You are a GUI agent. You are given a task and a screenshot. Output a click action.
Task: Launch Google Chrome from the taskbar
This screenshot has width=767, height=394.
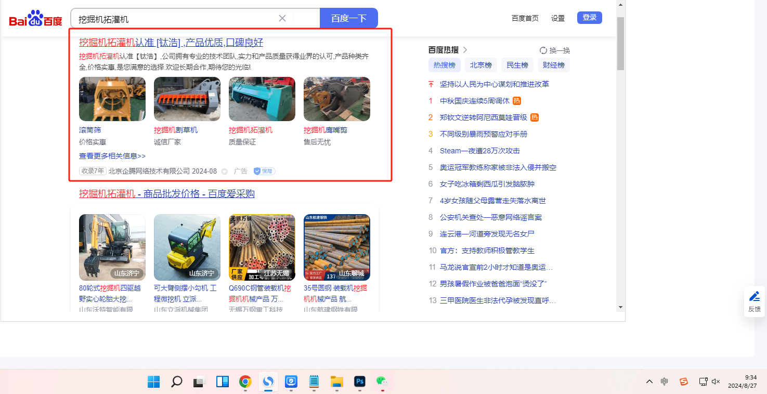pos(245,382)
